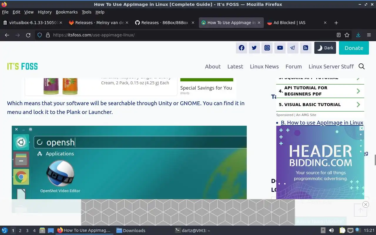The width and height of the screenshot is (376, 235).
Task: Open the Forum nav link
Action: click(x=294, y=66)
